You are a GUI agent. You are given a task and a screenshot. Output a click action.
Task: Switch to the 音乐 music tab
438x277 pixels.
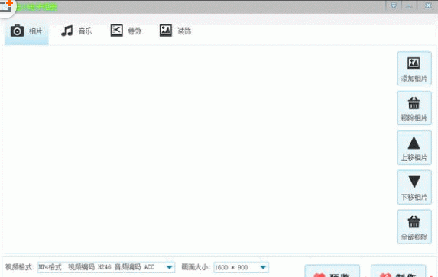click(76, 31)
